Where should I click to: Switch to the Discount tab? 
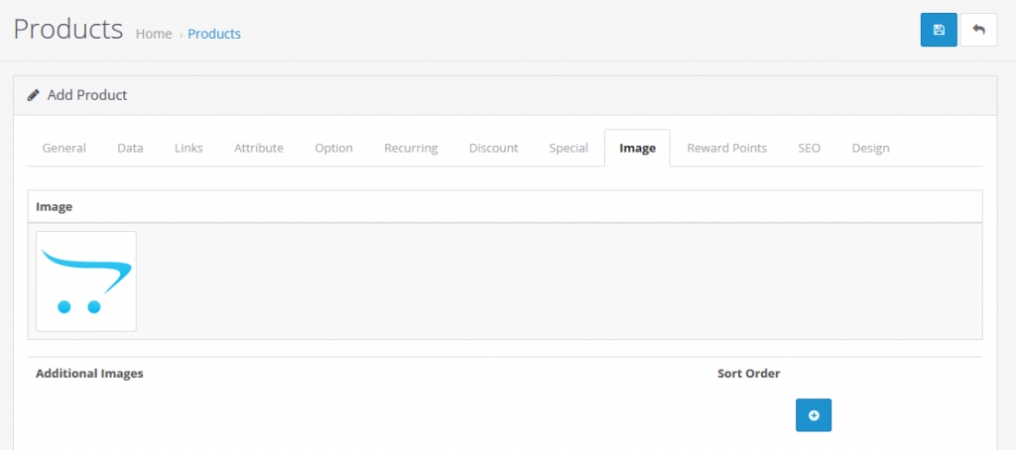point(493,148)
